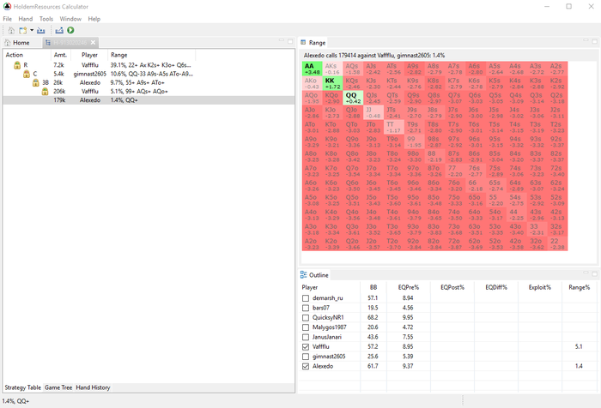Open the Window menu

(70, 19)
